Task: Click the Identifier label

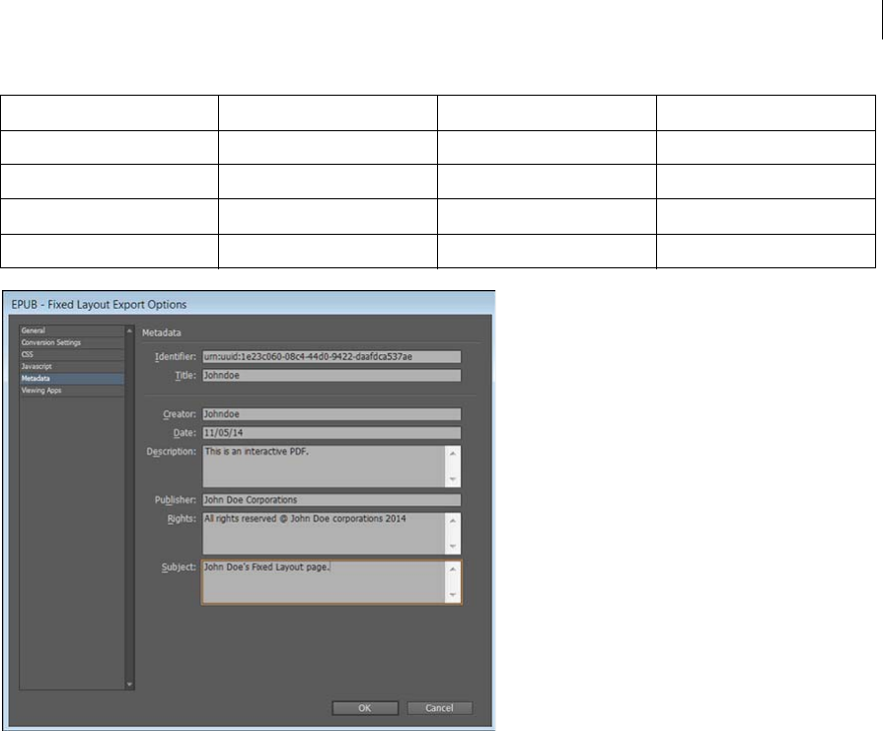Action: (x=176, y=356)
